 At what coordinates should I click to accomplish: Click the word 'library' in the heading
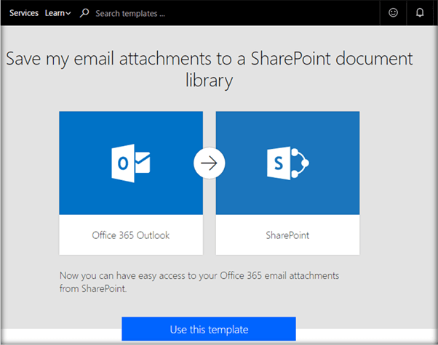coord(210,80)
